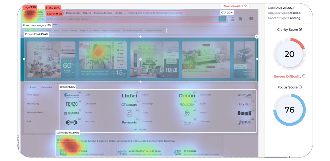This screenshot has height=161, width=330.
Task: Open the Dekoruma Business menu item
Action: tap(103, 13)
